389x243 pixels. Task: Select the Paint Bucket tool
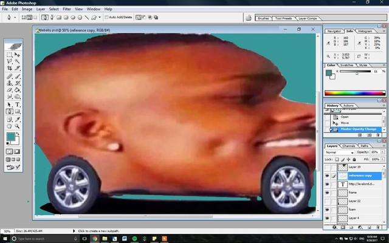point(17,90)
